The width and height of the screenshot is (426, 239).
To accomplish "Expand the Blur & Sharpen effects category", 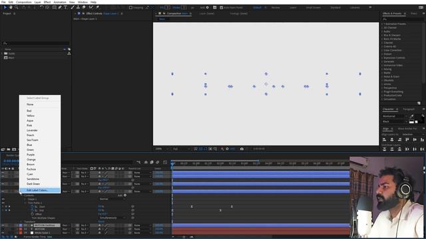I will click(382, 35).
